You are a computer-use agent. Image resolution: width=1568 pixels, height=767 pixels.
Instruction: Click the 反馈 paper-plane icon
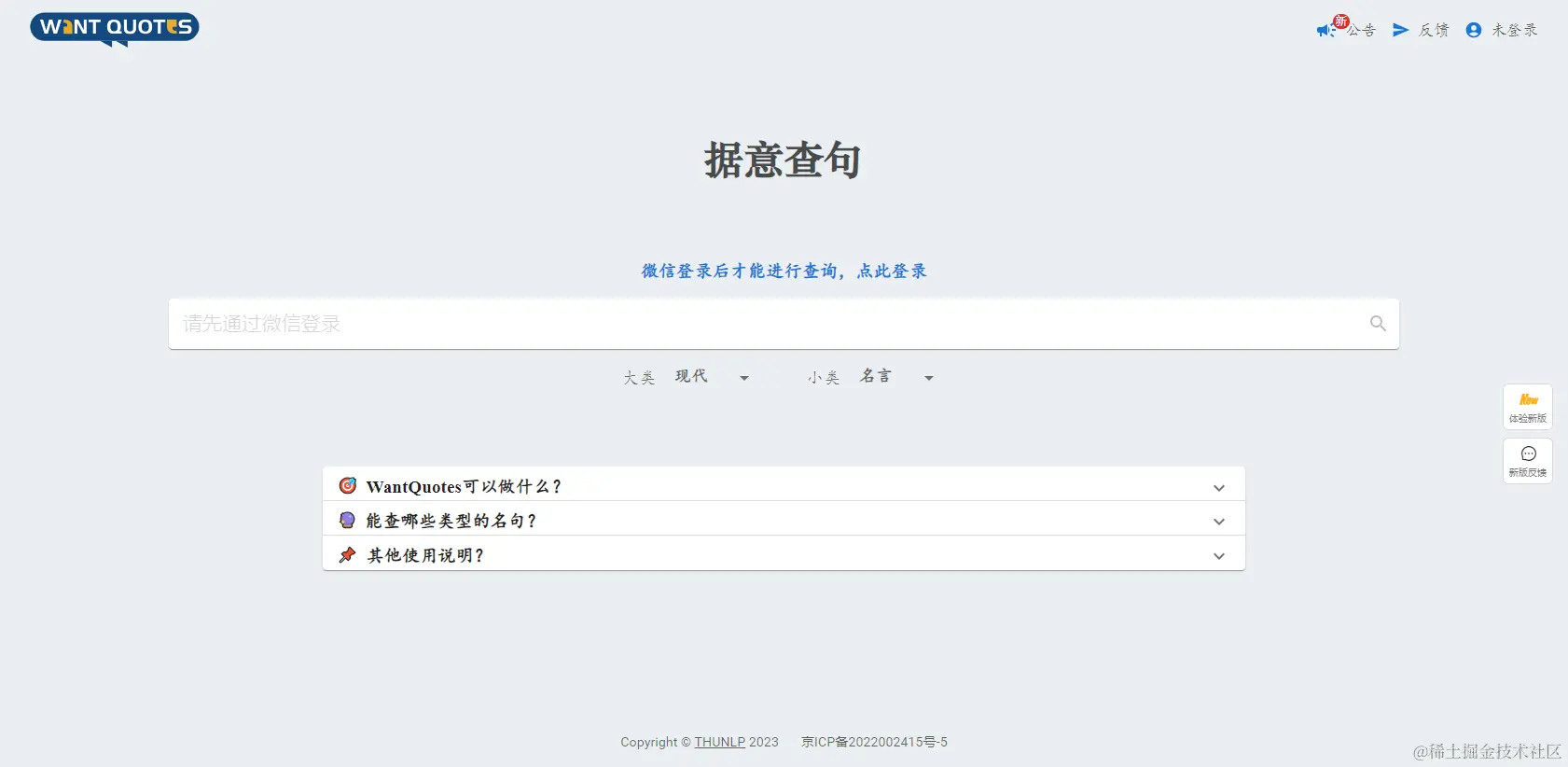pos(1400,31)
